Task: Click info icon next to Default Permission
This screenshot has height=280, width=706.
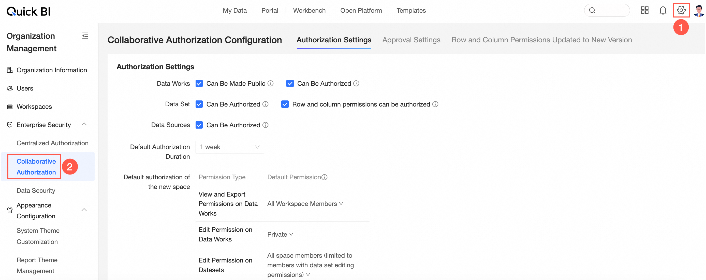Action: [325, 177]
